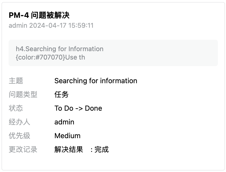Image resolution: width=226 pixels, height=172 pixels.
Task: Click the 完成 resolution value
Action: [102, 150]
